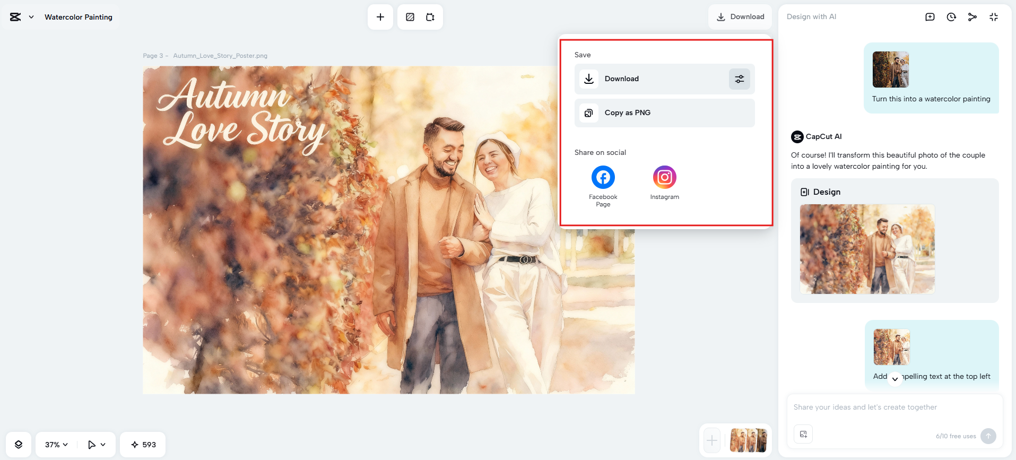Share to Instagram
The height and width of the screenshot is (460, 1016).
pyautogui.click(x=665, y=183)
